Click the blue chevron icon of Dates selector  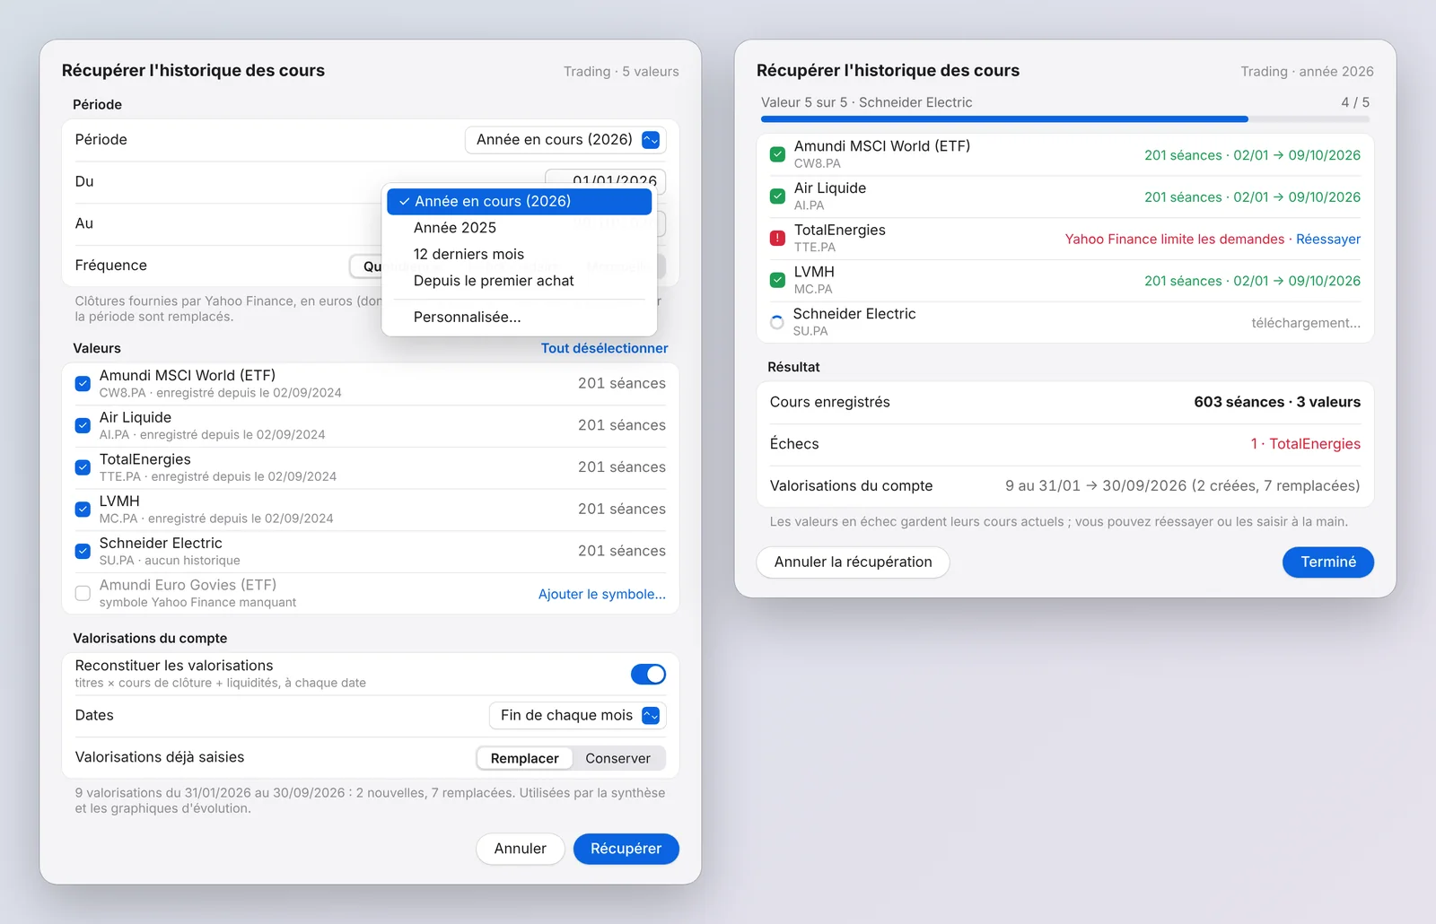pos(651,715)
